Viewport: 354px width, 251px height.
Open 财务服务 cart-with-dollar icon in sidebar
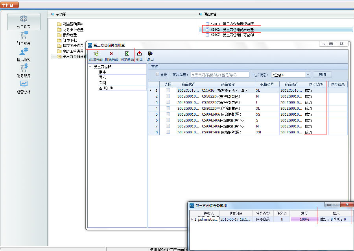[24, 68]
